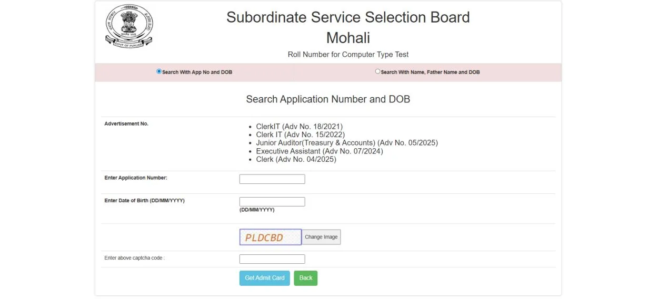Select the Search With App No and DOB radio
648x299 pixels.
[159, 71]
